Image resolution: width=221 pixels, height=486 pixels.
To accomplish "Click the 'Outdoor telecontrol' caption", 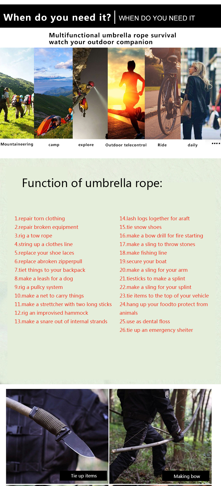I will pyautogui.click(x=126, y=145).
